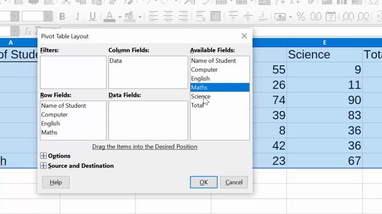Screen dimensions: 382x214
Task: Delete a decimal place
Action: pyautogui.click(x=363, y=17)
